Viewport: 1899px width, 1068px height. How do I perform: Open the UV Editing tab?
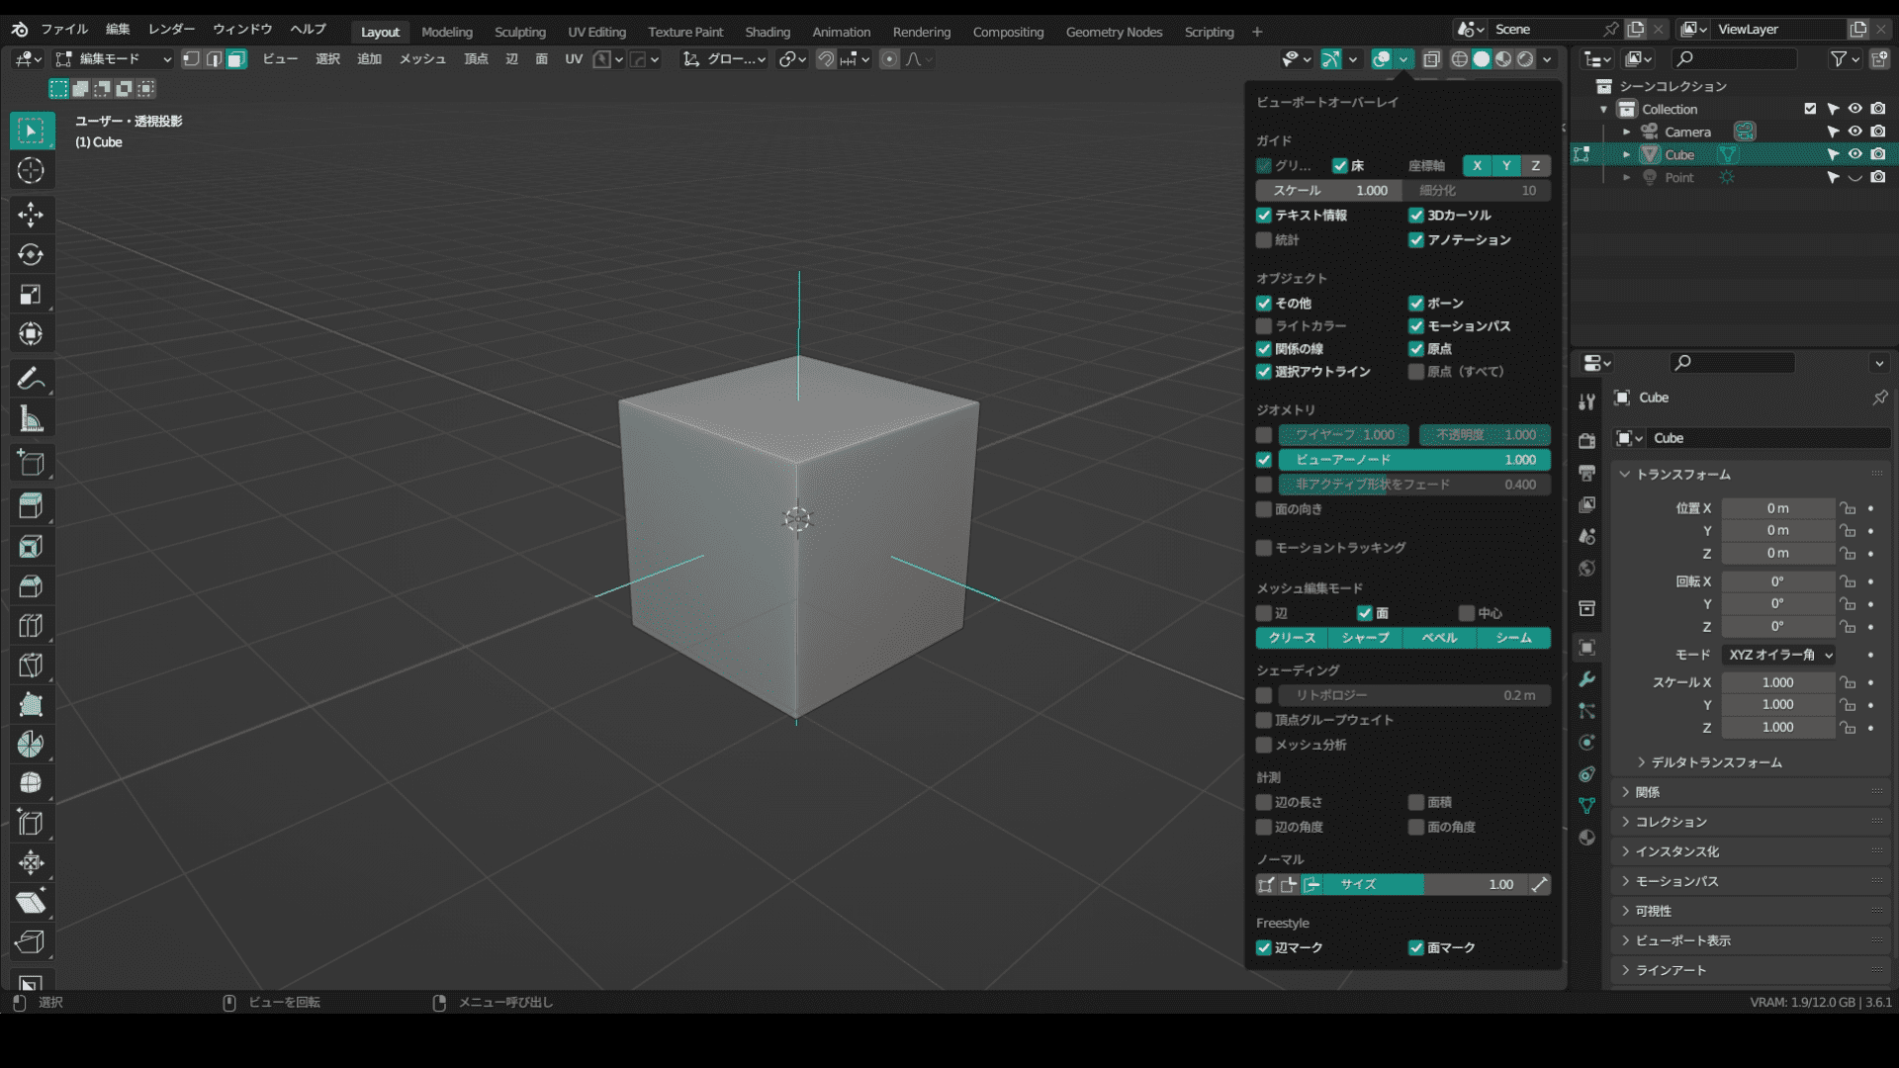[x=596, y=29]
